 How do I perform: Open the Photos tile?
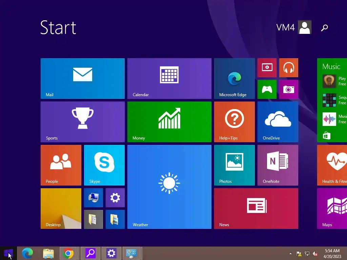pyautogui.click(x=234, y=165)
